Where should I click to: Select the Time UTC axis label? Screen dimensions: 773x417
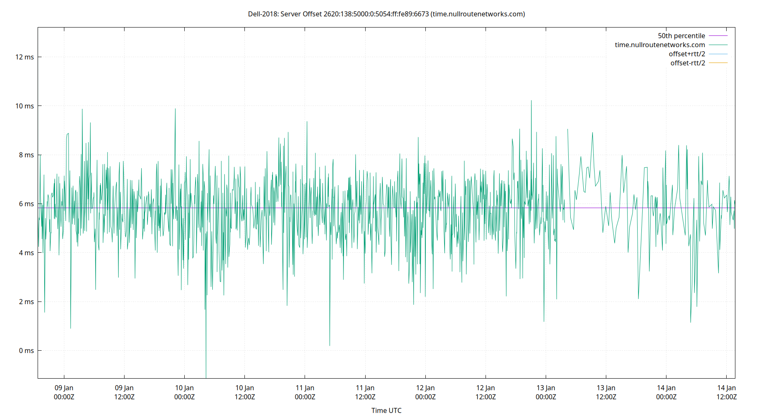click(x=386, y=410)
